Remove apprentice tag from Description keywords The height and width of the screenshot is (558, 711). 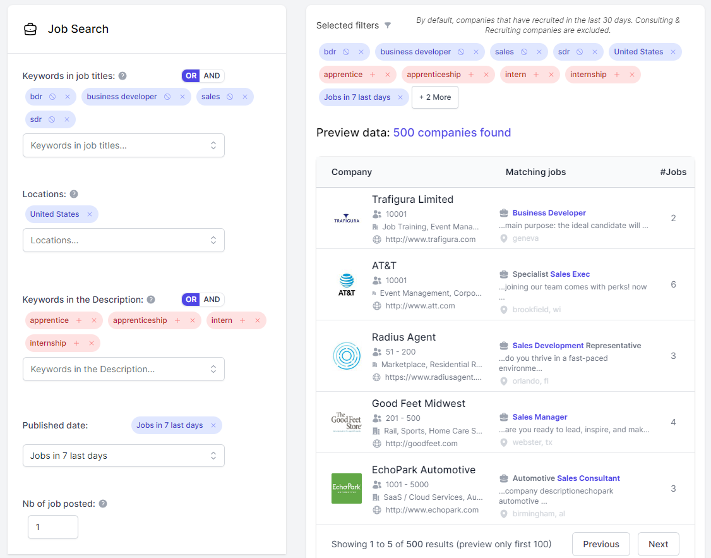pos(94,320)
